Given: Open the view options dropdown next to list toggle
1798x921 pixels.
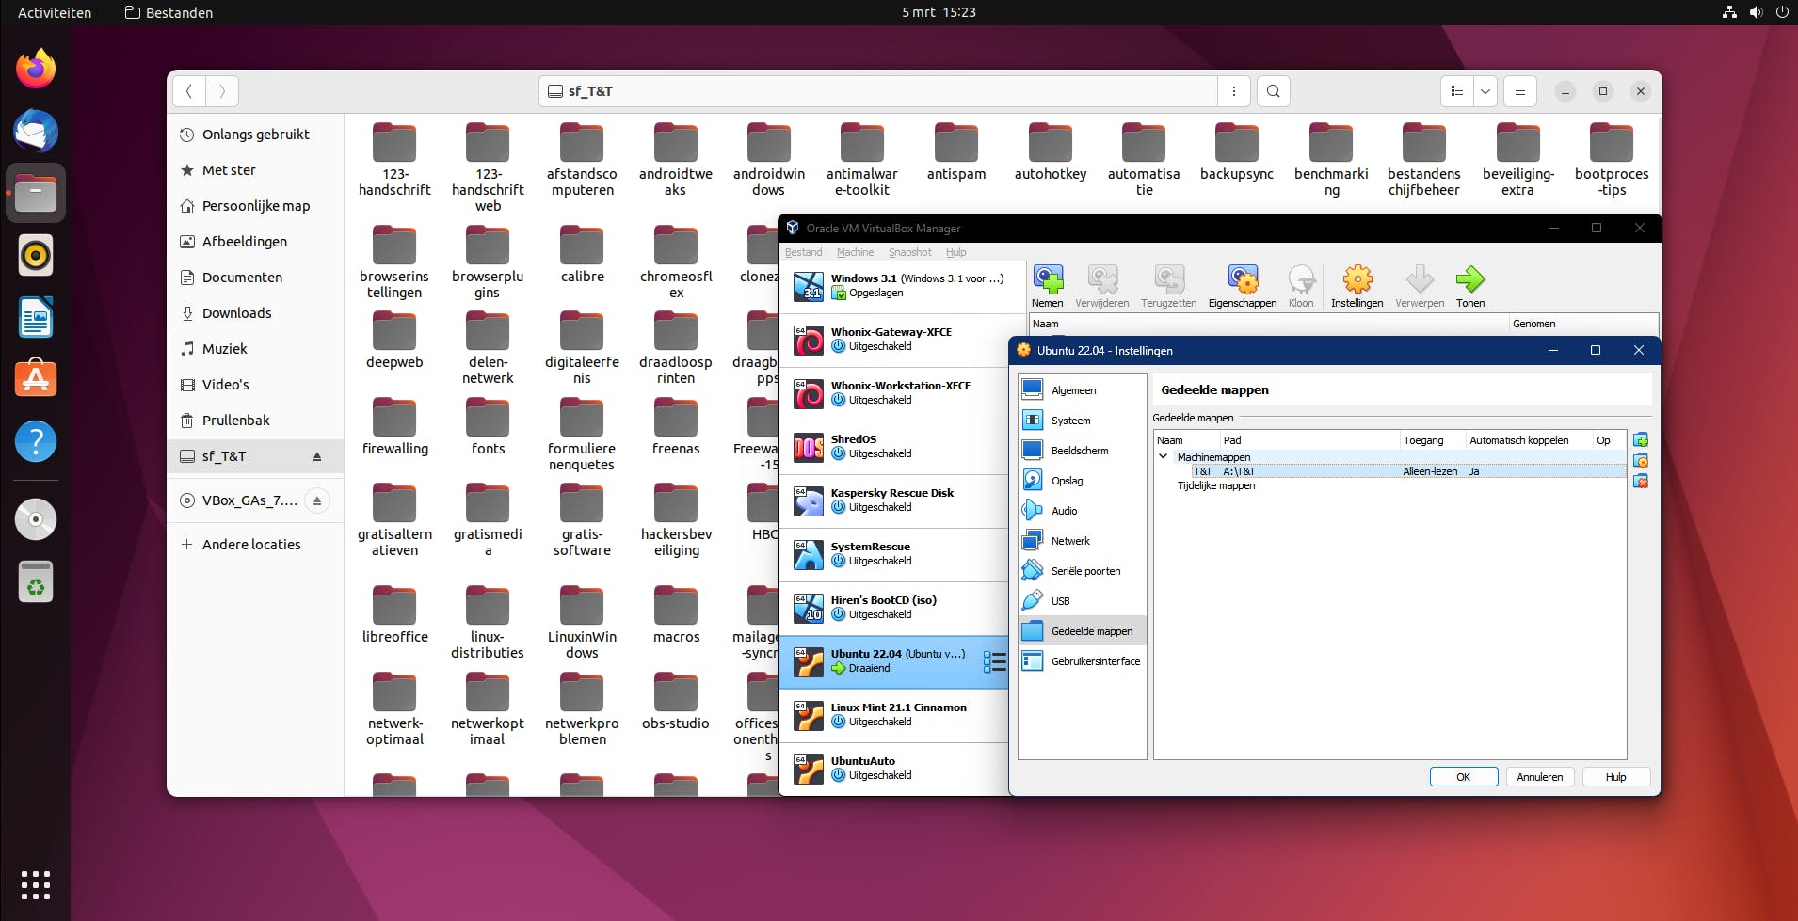Looking at the screenshot, I should pyautogui.click(x=1485, y=91).
